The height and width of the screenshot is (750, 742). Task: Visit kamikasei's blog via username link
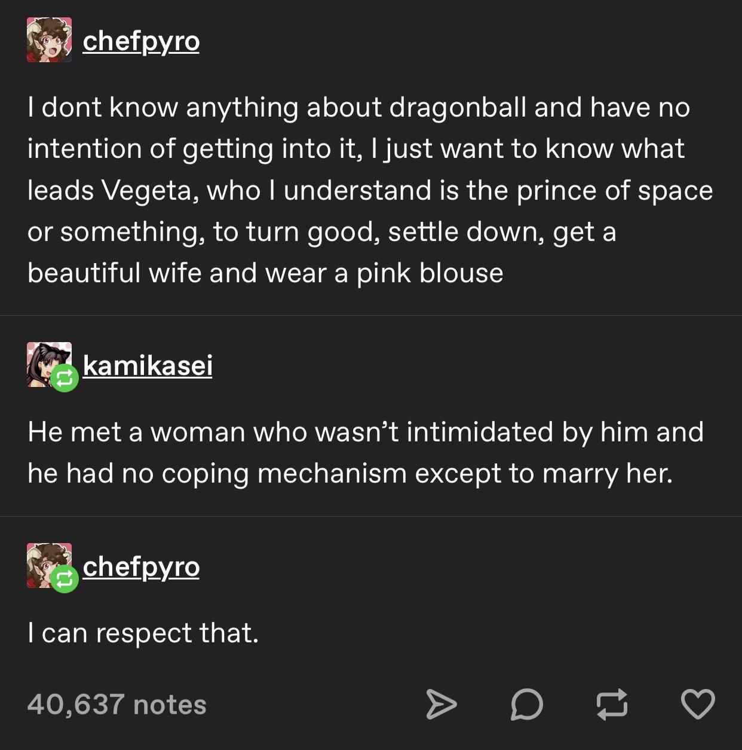[x=148, y=365]
